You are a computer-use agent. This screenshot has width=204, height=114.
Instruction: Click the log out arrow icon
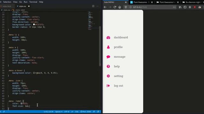[x=108, y=86]
